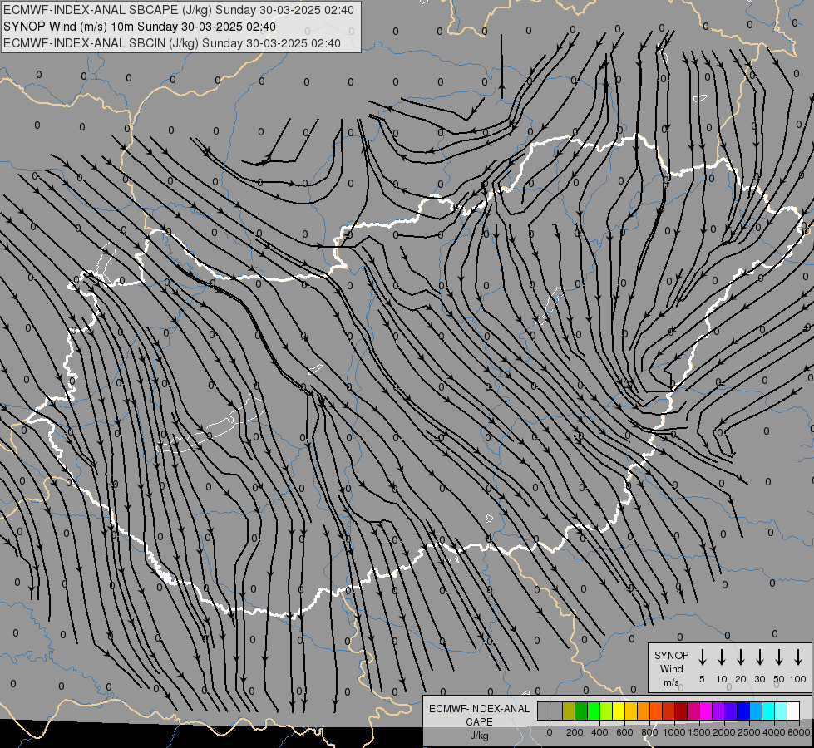Click the '100' label in wind legend
This screenshot has height=748, width=814.
(798, 679)
